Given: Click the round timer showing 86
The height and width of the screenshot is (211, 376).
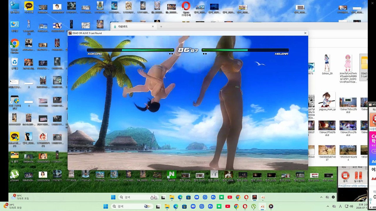Looking at the screenshot, I should tap(188, 50).
